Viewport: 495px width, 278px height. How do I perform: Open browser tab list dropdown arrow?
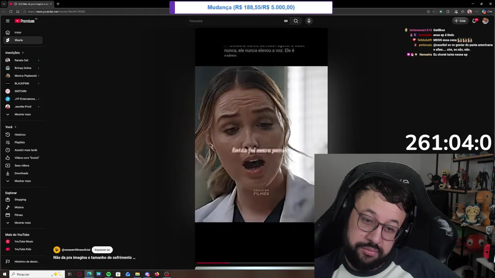(x=4, y=4)
